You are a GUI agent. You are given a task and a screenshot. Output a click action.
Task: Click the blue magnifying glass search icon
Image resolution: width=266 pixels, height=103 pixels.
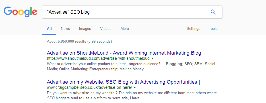tap(213, 12)
